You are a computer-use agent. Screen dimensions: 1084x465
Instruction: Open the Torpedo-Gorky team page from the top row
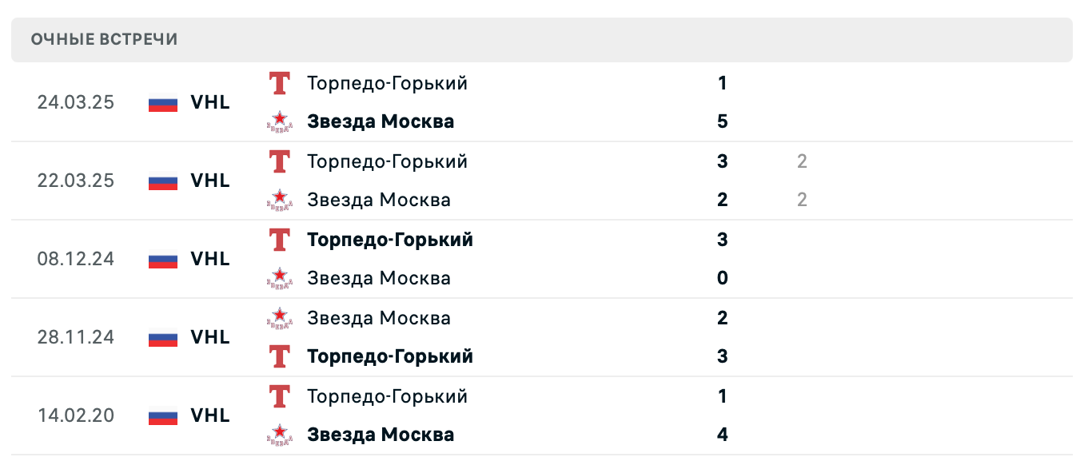point(387,83)
